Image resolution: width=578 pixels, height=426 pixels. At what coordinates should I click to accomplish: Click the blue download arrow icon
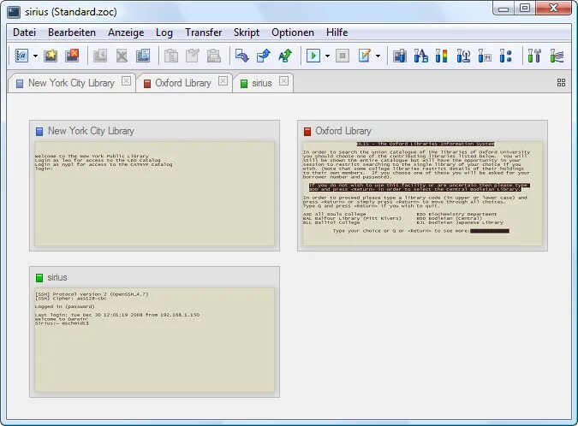tap(241, 56)
